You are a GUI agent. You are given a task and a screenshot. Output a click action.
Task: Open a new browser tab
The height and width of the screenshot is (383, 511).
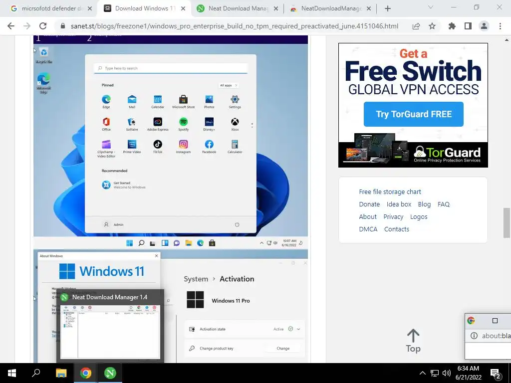387,8
